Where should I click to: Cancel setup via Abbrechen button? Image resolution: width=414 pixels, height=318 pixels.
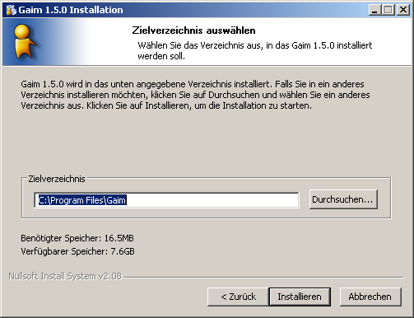click(370, 297)
